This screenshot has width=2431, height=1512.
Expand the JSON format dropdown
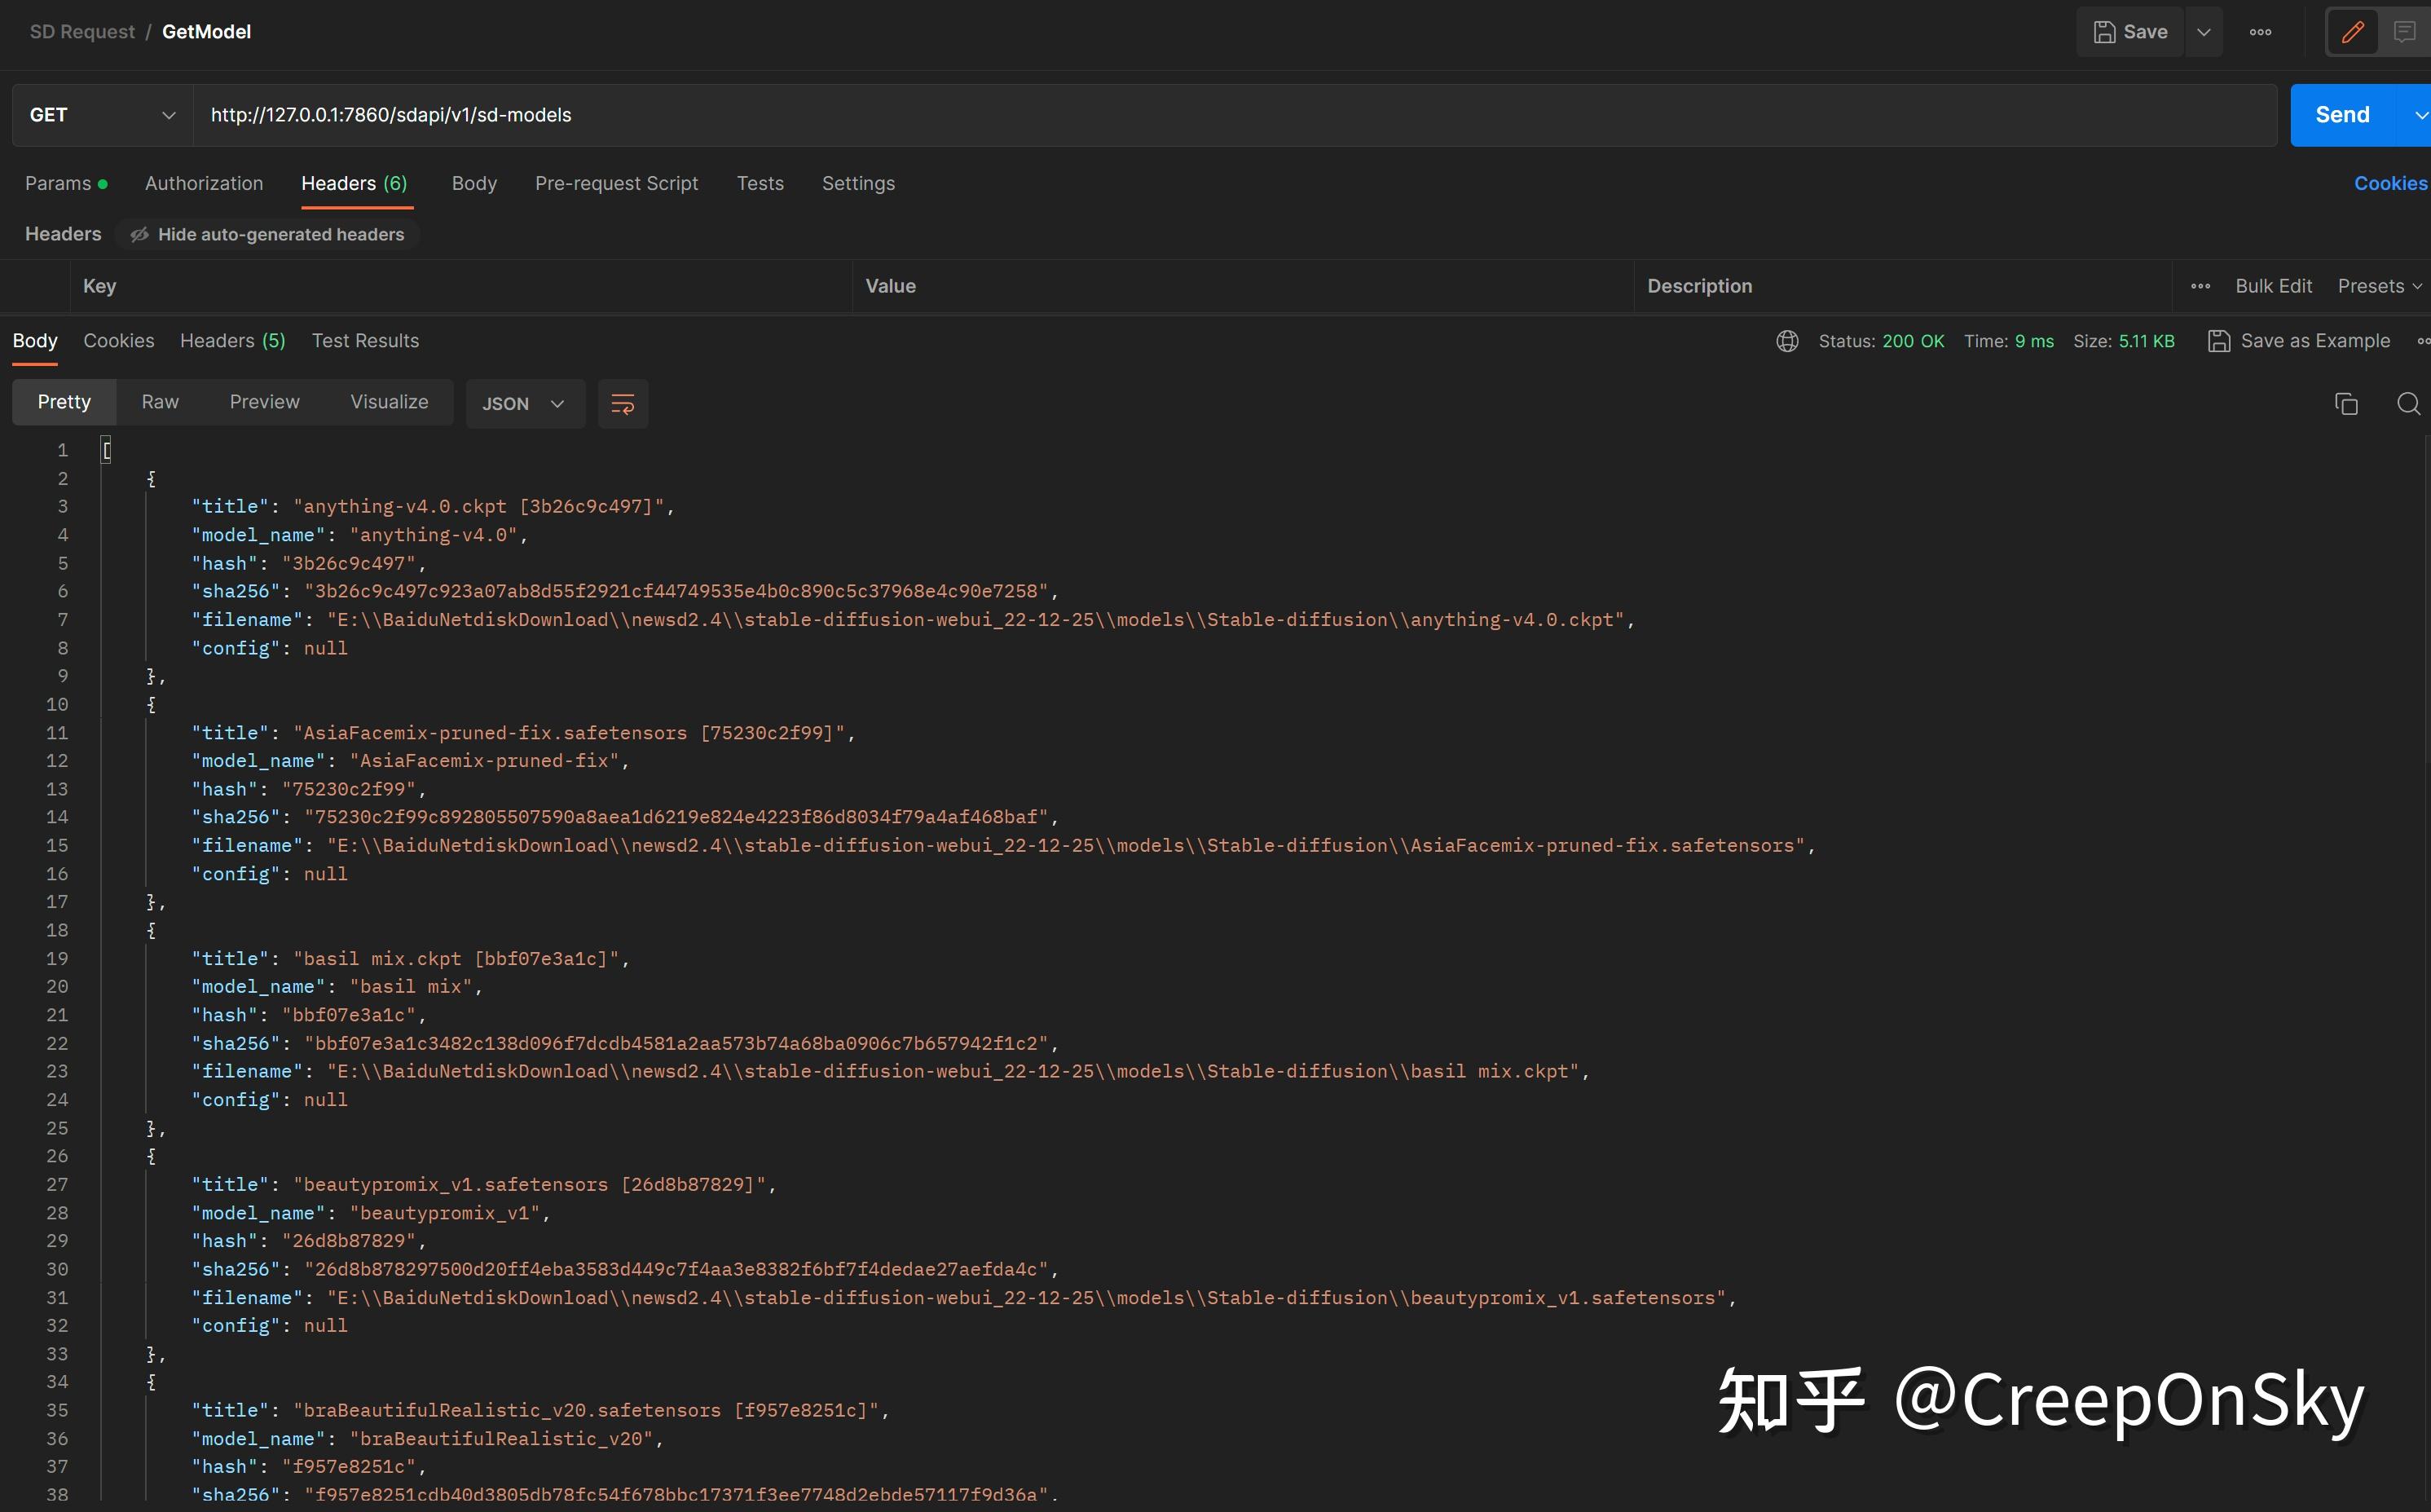524,403
